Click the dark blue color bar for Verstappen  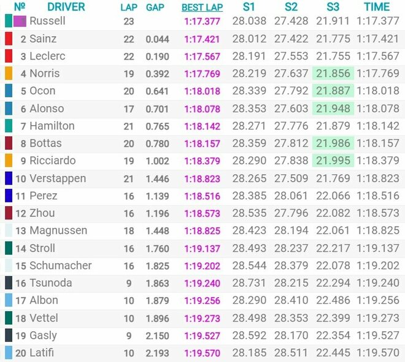coord(9,179)
